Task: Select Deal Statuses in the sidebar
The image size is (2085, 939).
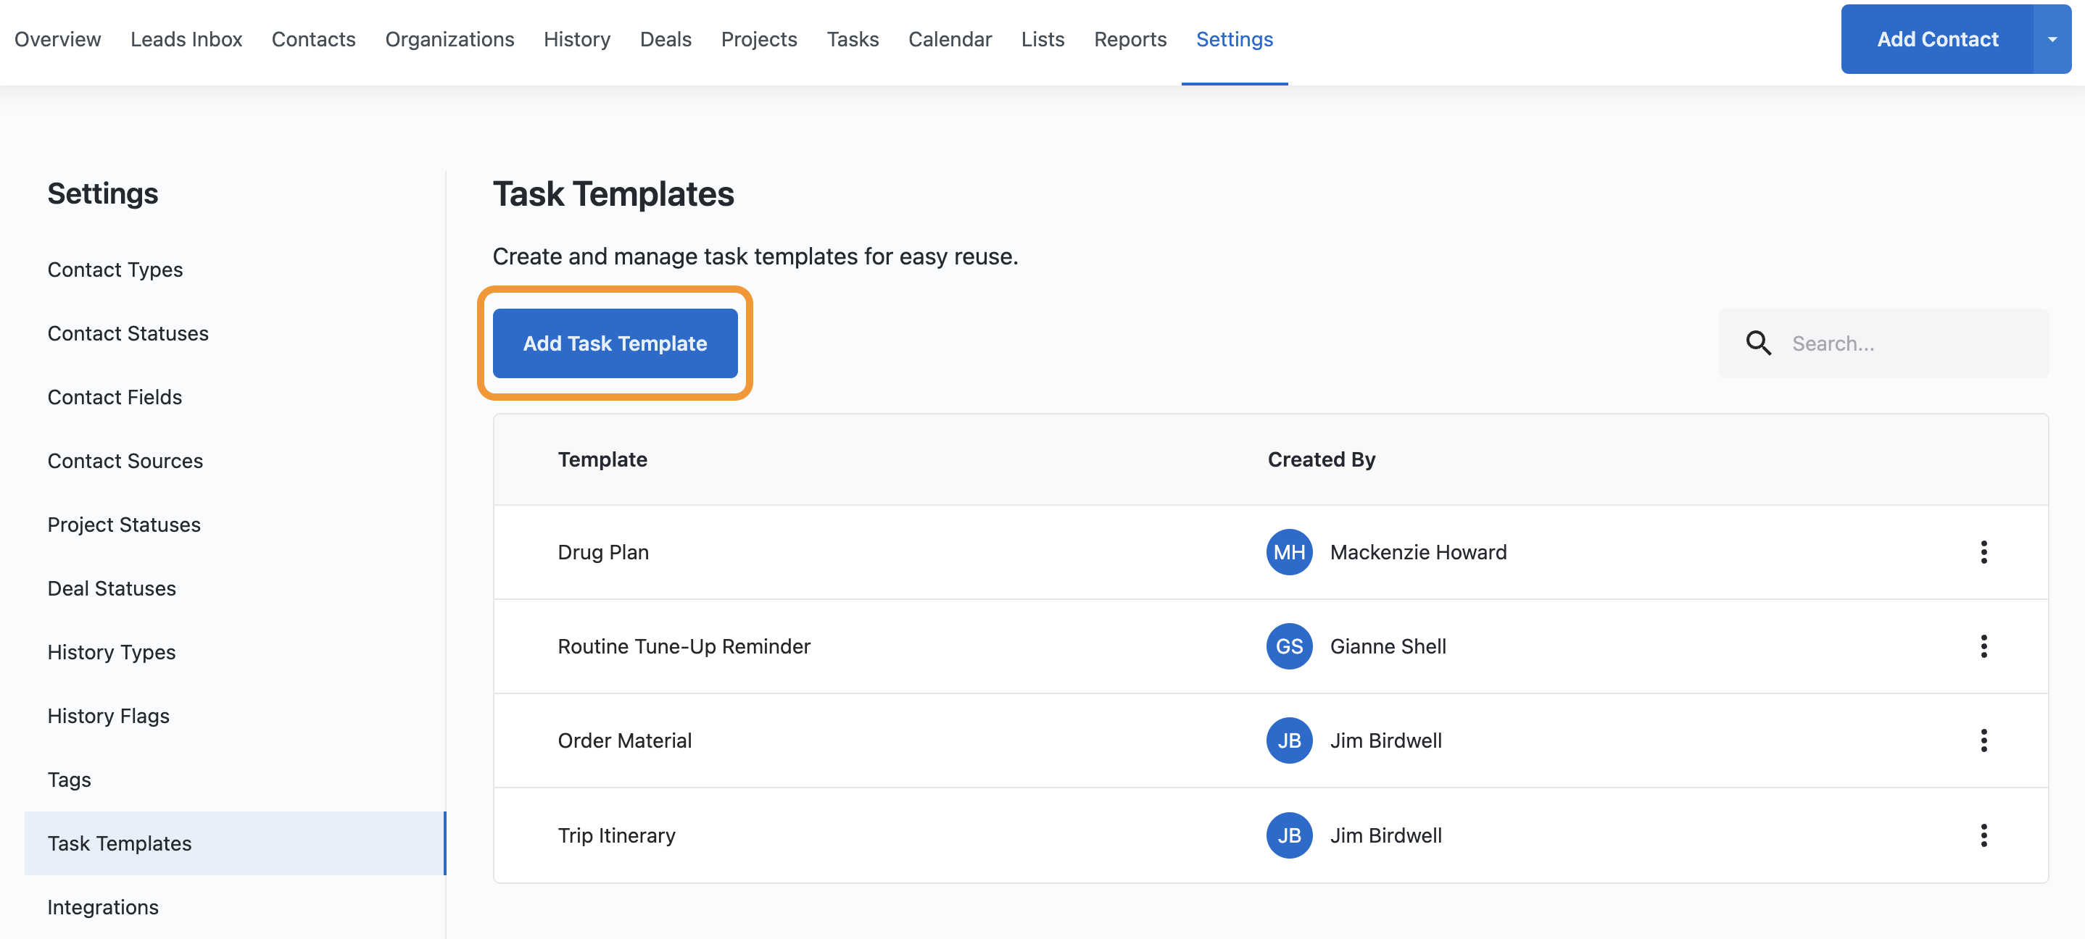Action: click(x=112, y=588)
